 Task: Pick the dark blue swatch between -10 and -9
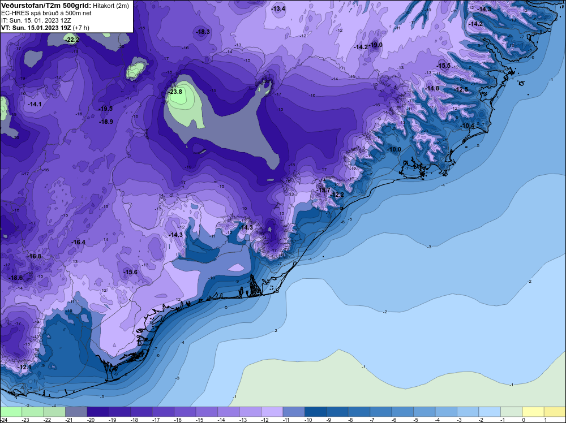[x=315, y=412]
